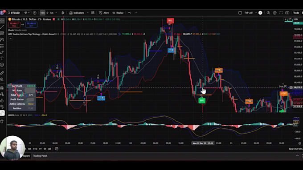This screenshot has width=303, height=170.
Task: Open the chart layout selector square icon
Action: pyautogui.click(x=240, y=13)
